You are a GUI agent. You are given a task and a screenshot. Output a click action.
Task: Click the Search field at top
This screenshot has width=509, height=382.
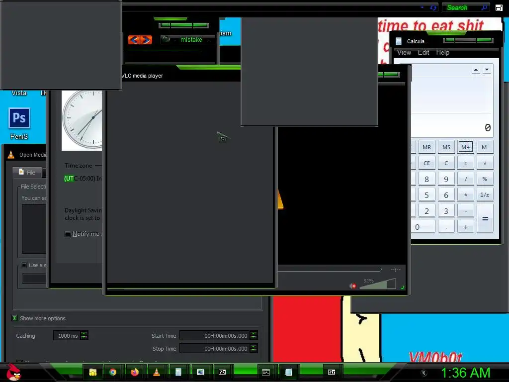click(465, 7)
